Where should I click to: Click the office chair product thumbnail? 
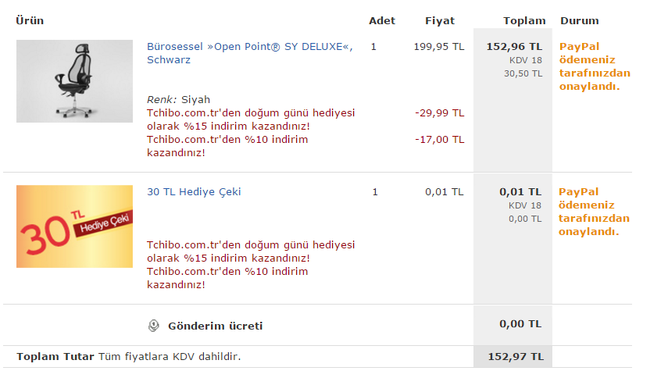[x=74, y=81]
